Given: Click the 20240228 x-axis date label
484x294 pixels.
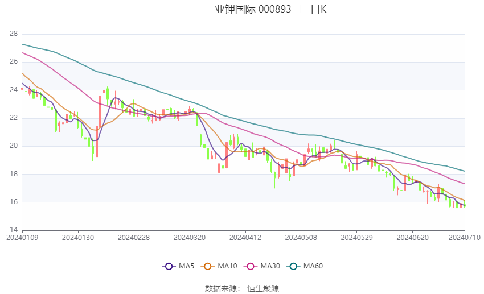Looking at the screenshot, I should pos(134,238).
